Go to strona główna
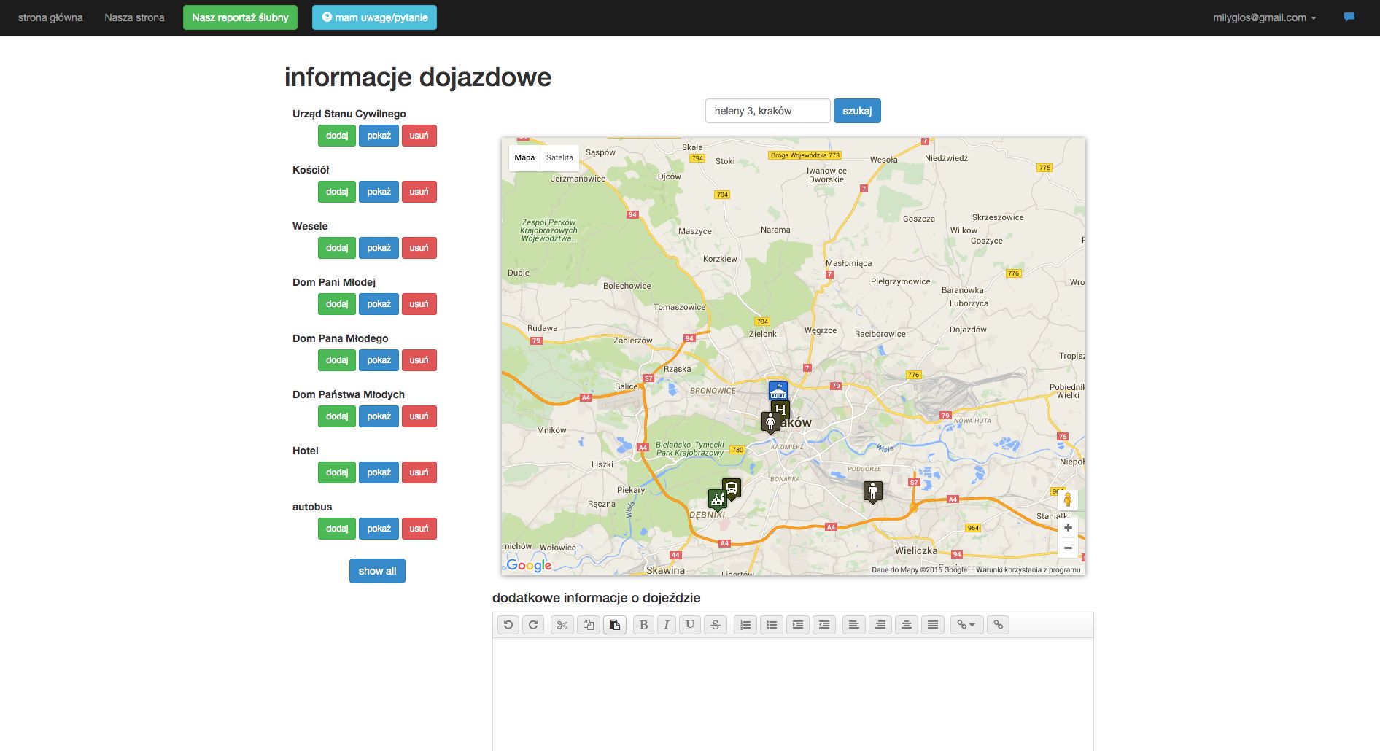Viewport: 1380px width, 751px height. pyautogui.click(x=50, y=17)
